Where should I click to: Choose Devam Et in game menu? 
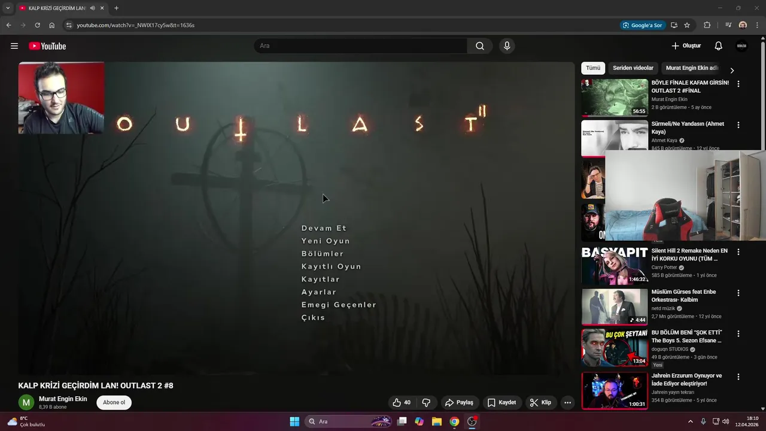click(x=324, y=228)
